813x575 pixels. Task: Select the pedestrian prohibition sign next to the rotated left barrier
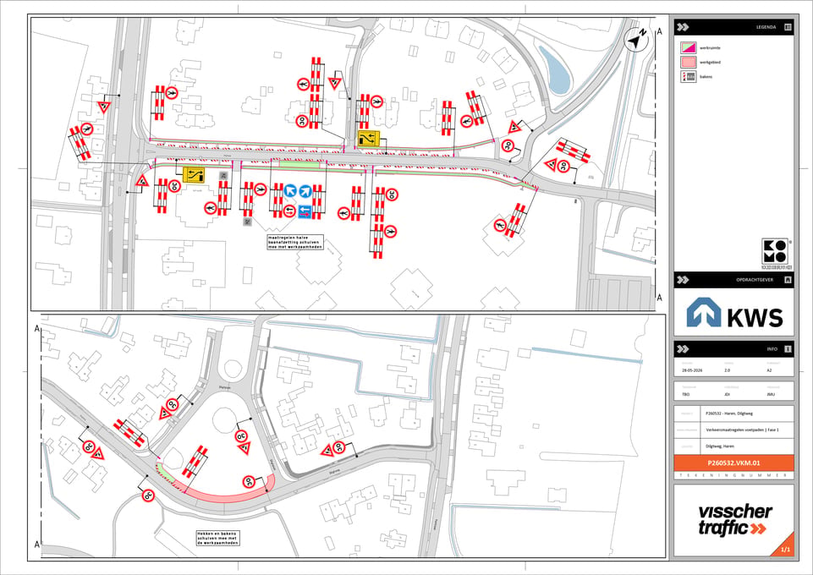coord(87,129)
